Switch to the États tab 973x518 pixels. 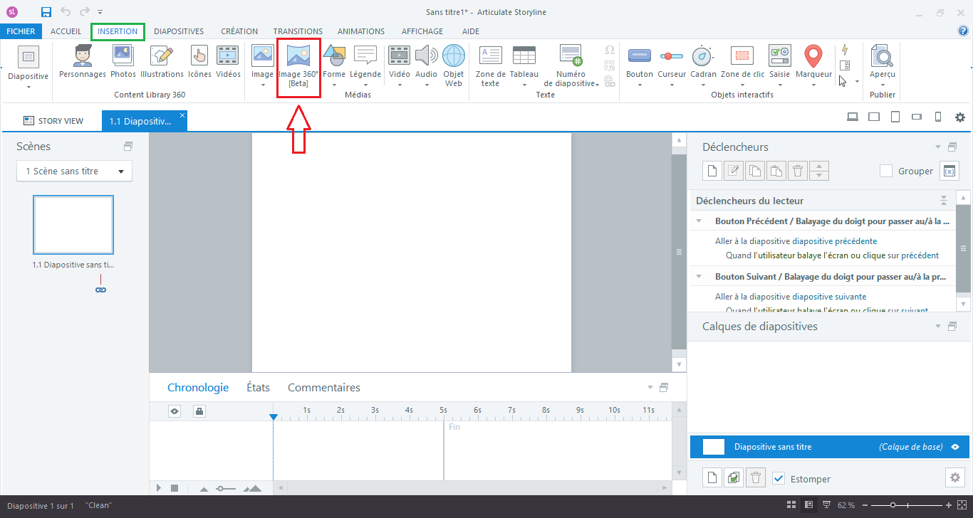259,388
